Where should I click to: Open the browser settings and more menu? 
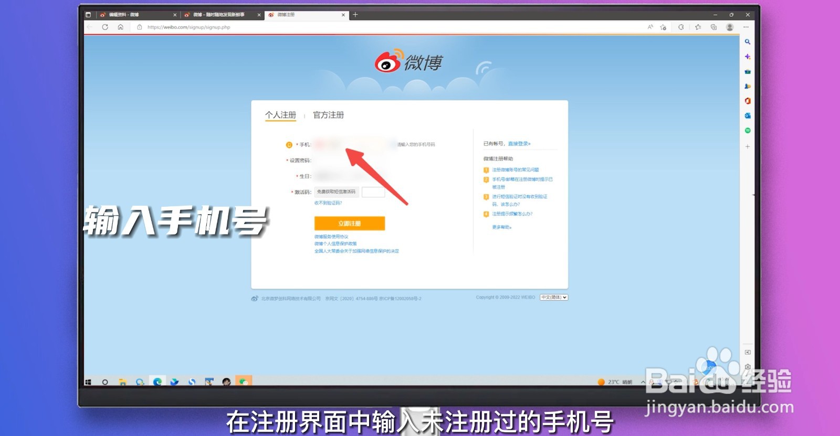click(746, 27)
